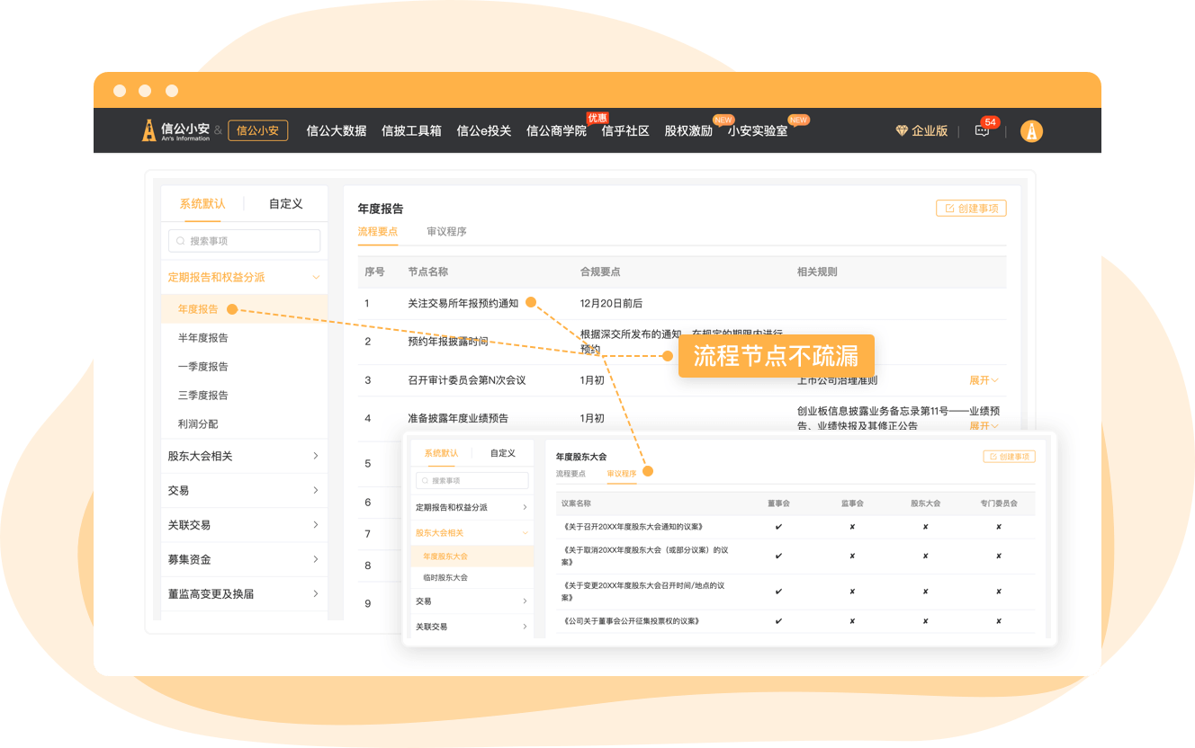
Task: Click 展开 link in row 3
Action: tap(983, 380)
